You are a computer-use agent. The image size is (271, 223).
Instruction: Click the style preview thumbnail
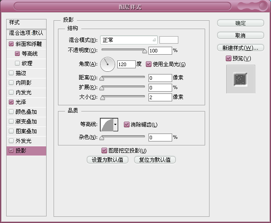click(240, 79)
